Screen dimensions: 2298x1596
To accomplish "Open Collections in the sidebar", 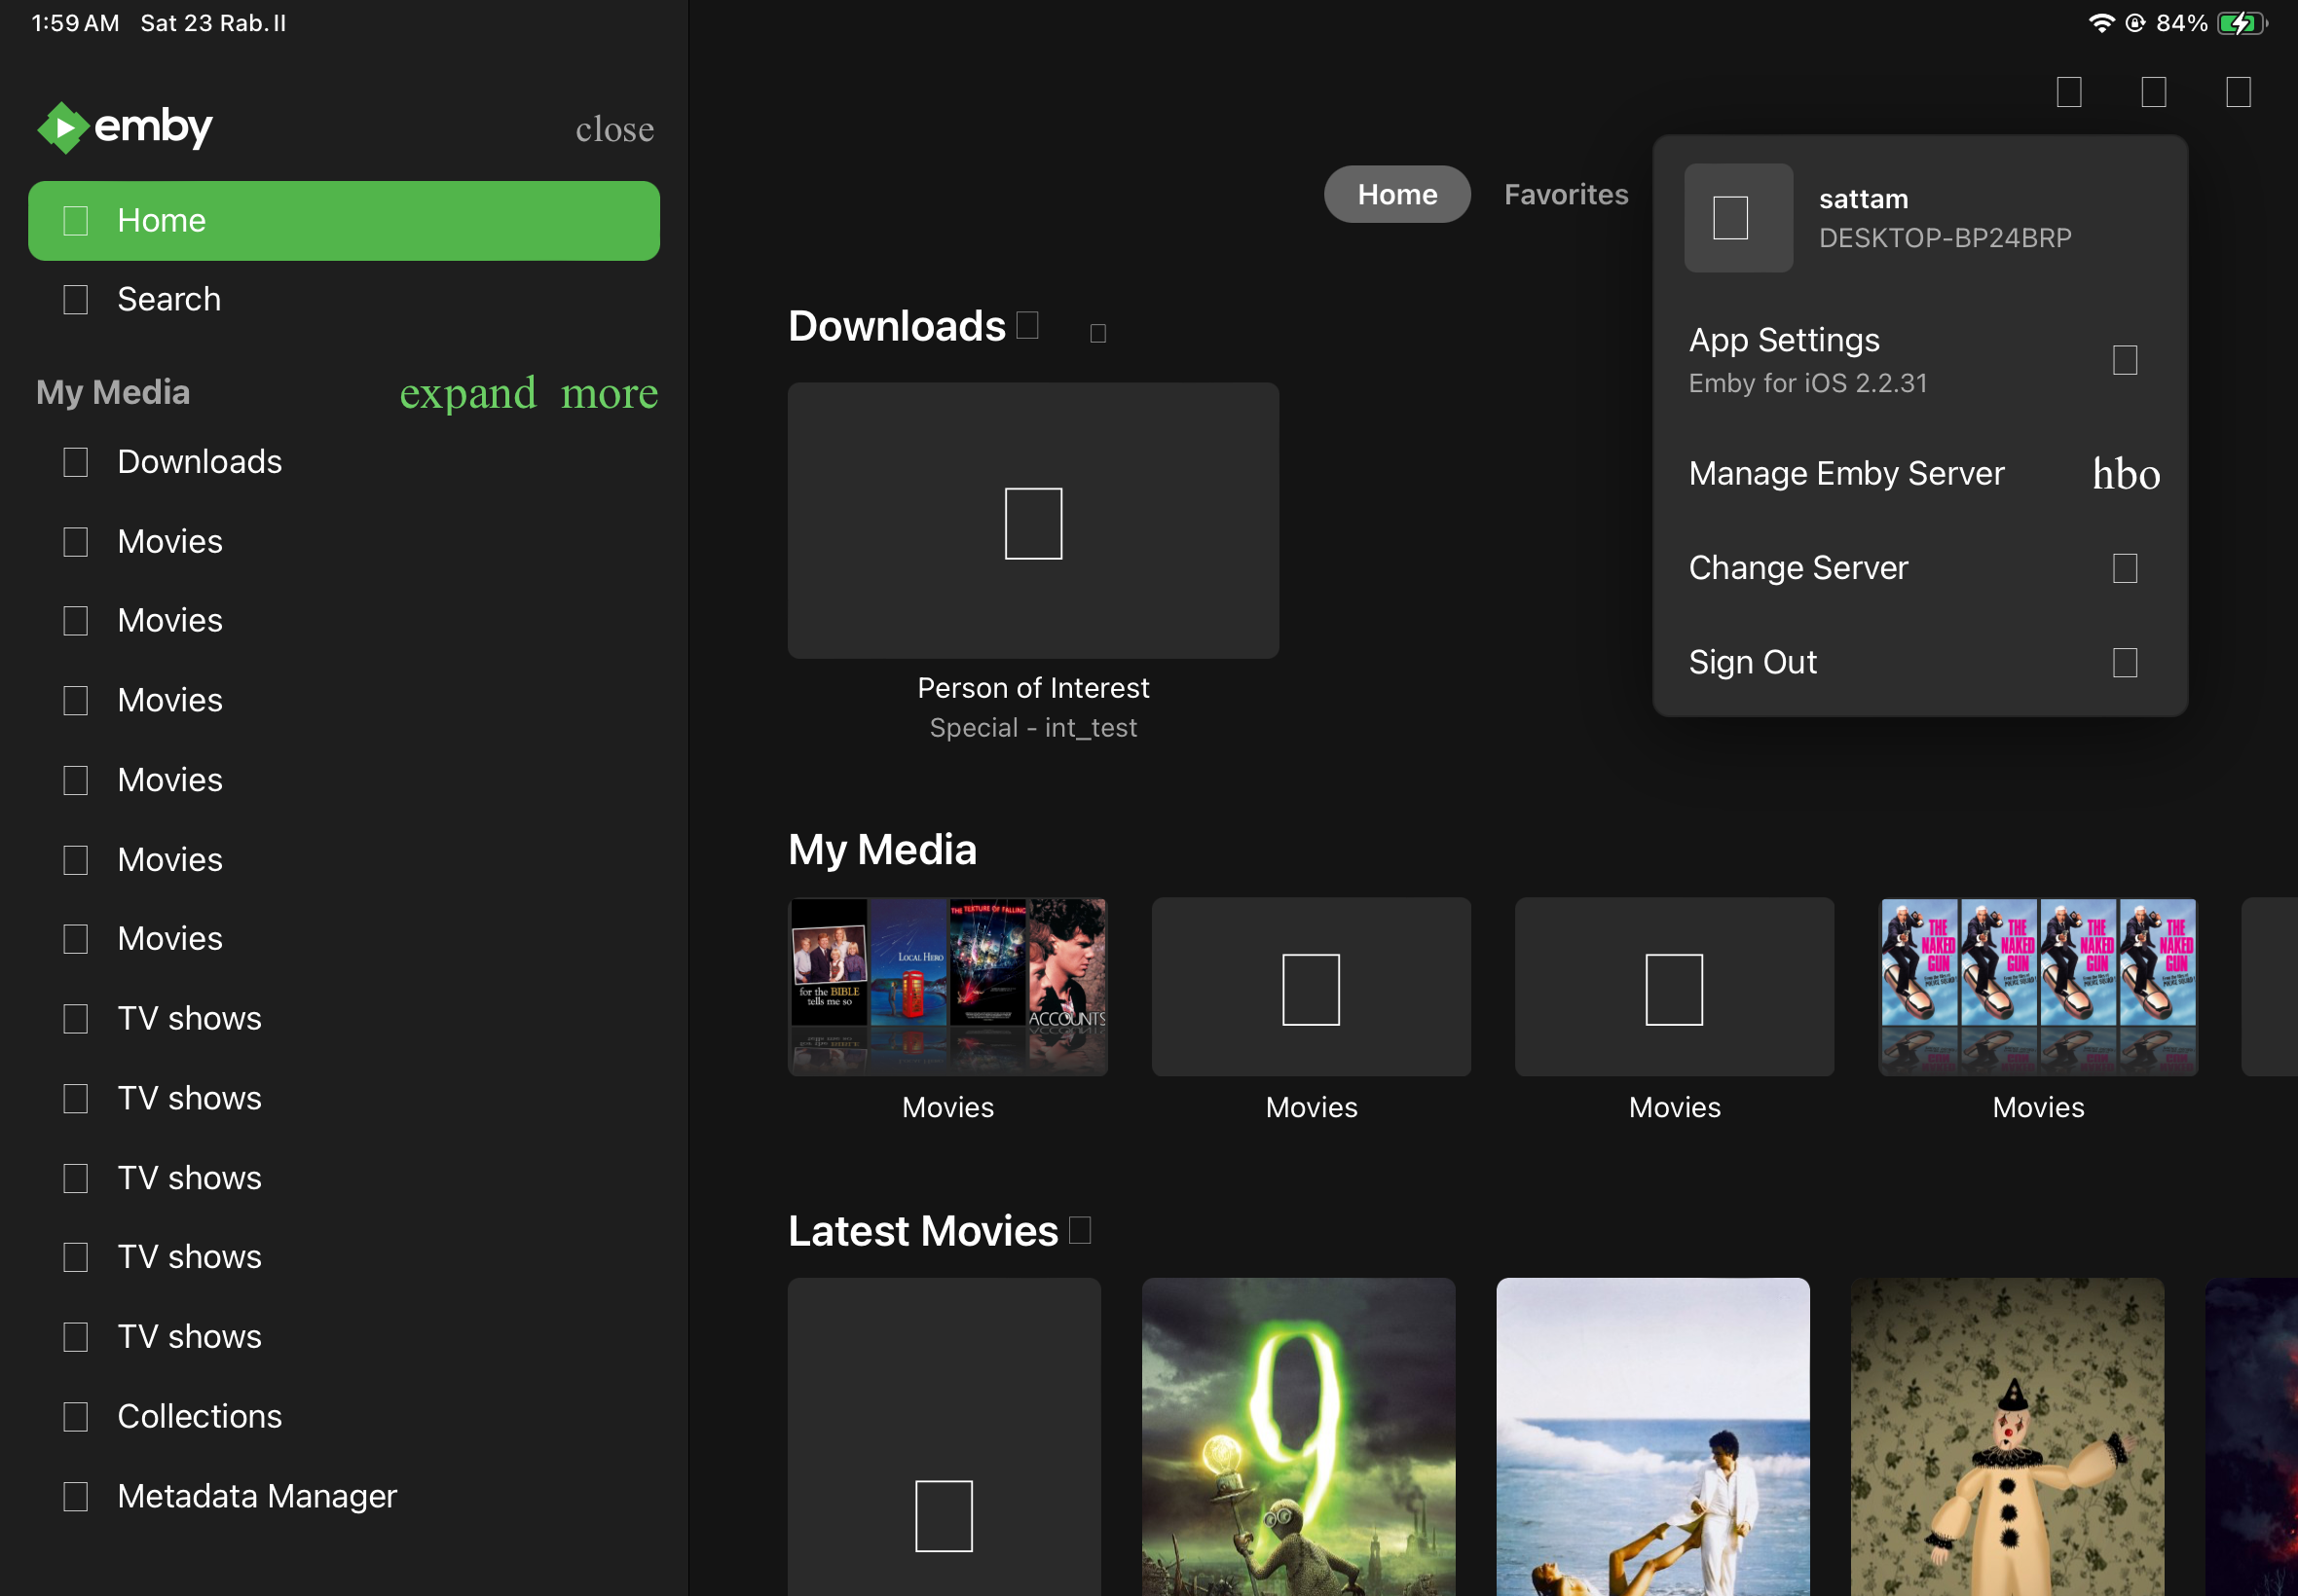I will (198, 1416).
